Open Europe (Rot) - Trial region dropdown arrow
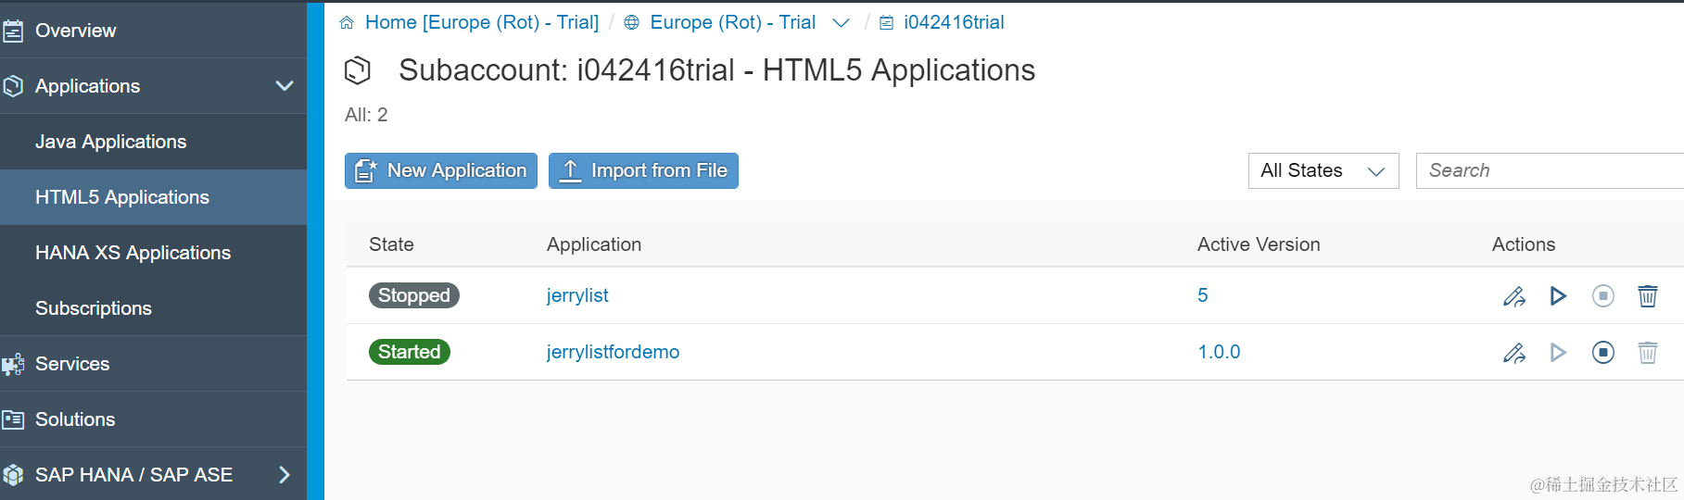Viewport: 1684px width, 500px height. (841, 23)
